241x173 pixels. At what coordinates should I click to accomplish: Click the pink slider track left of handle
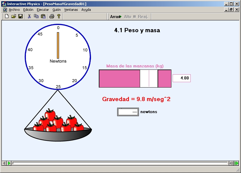(119, 79)
